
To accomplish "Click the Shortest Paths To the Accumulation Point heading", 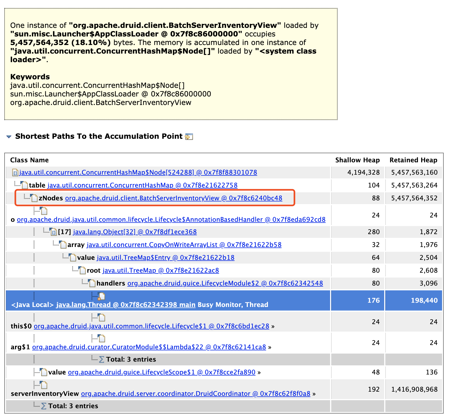I will tap(99, 136).
